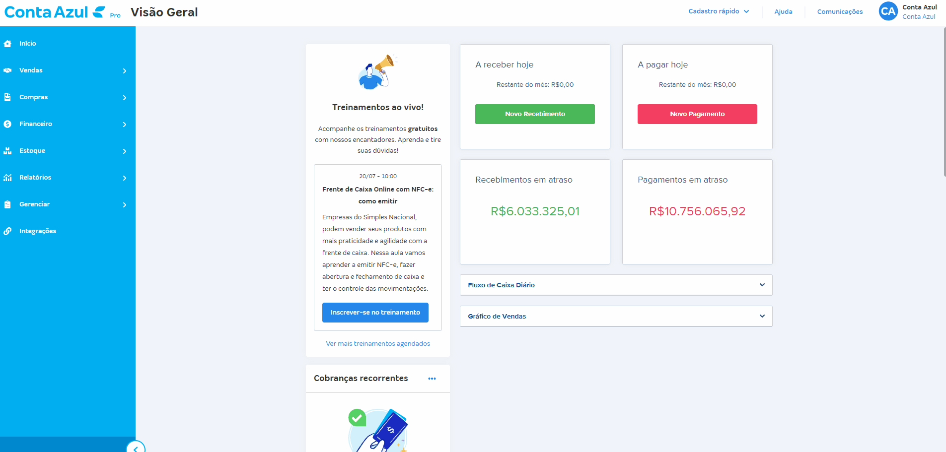The height and width of the screenshot is (452, 946).
Task: Click the Vendas handshake icon
Action: pos(7,70)
